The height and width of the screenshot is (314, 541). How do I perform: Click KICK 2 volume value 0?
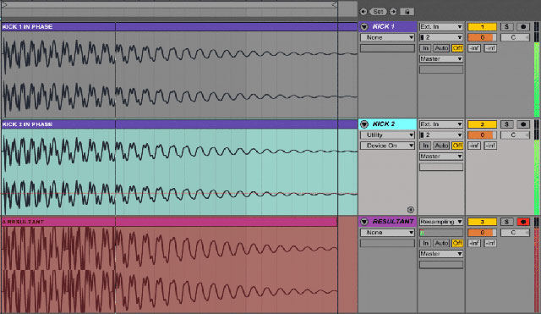[482, 135]
